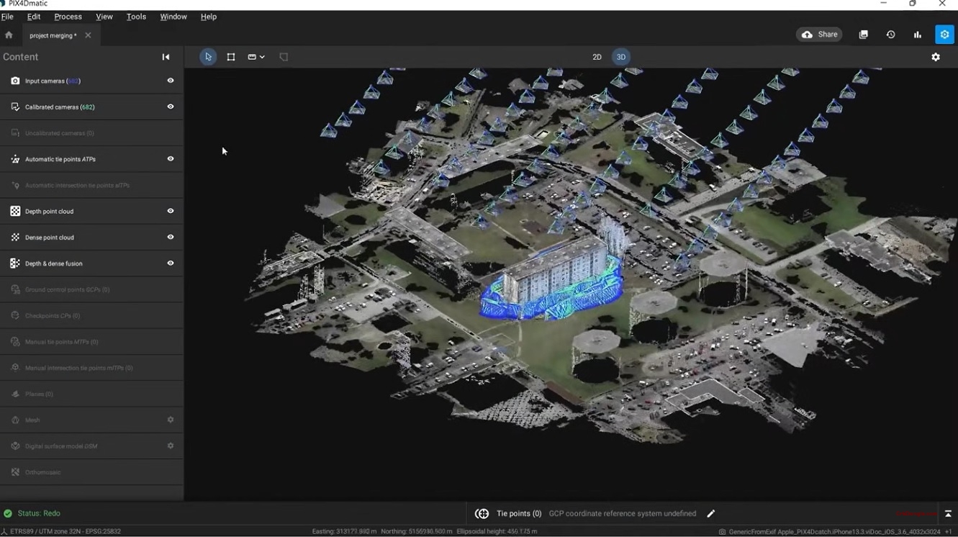958x537 pixels.
Task: Close the project merging tab
Action: click(89, 35)
